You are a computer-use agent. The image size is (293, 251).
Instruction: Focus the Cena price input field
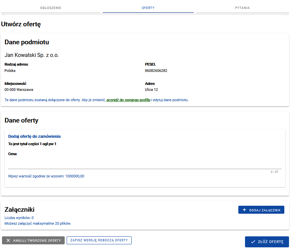point(145,164)
